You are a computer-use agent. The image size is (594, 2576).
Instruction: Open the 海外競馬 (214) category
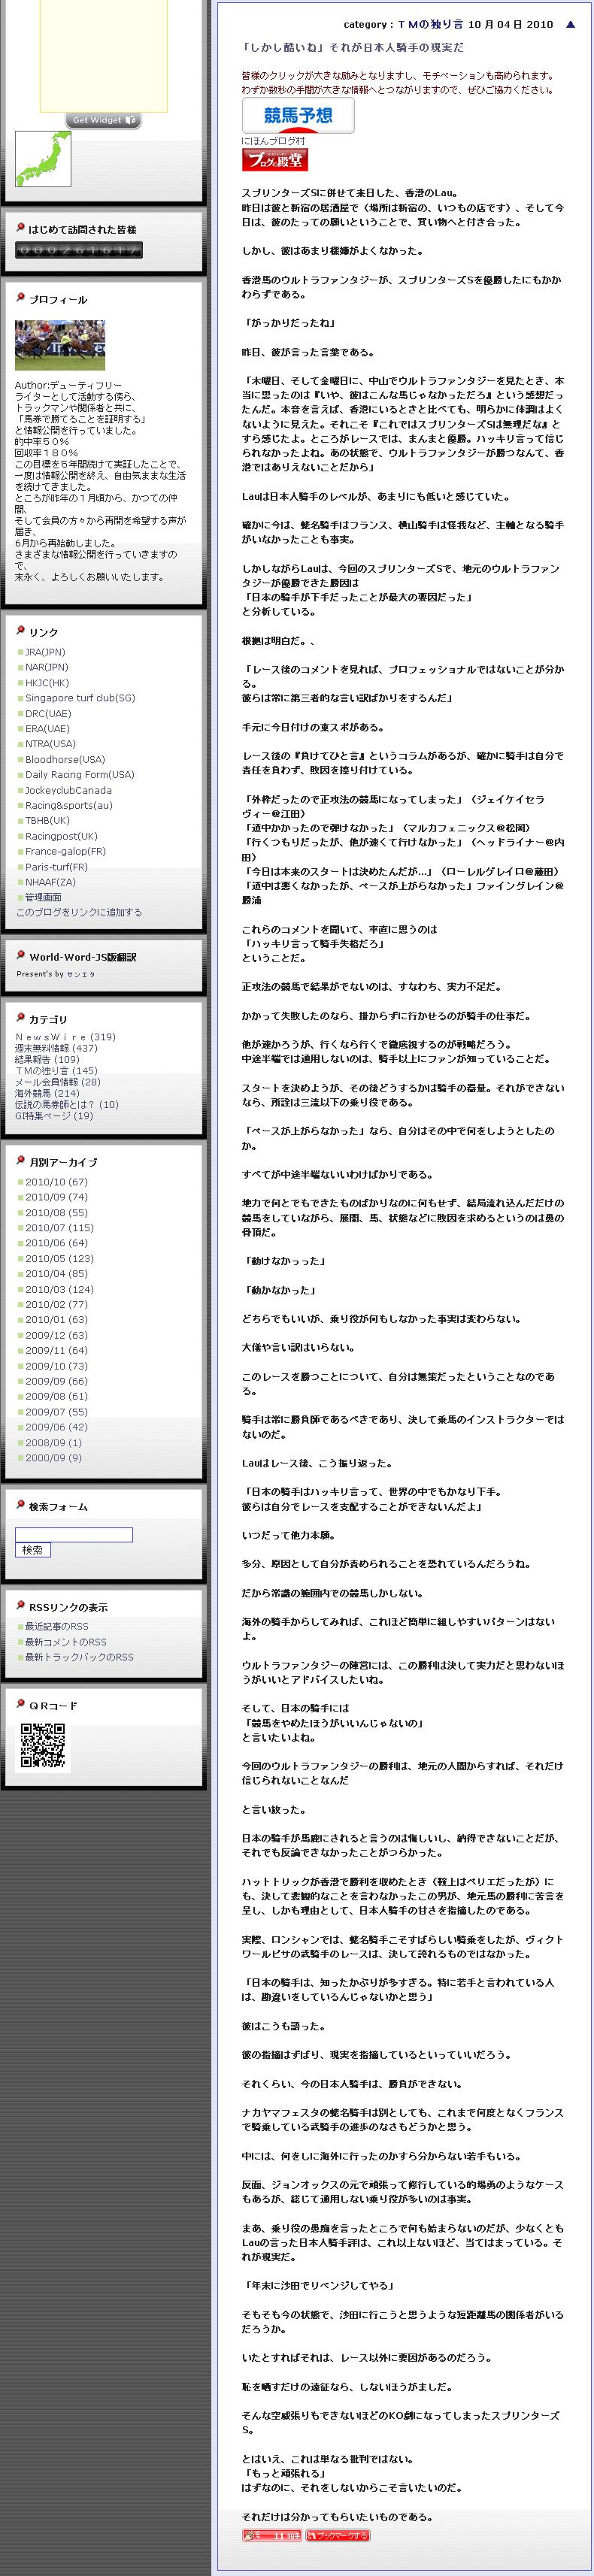[x=47, y=1093]
